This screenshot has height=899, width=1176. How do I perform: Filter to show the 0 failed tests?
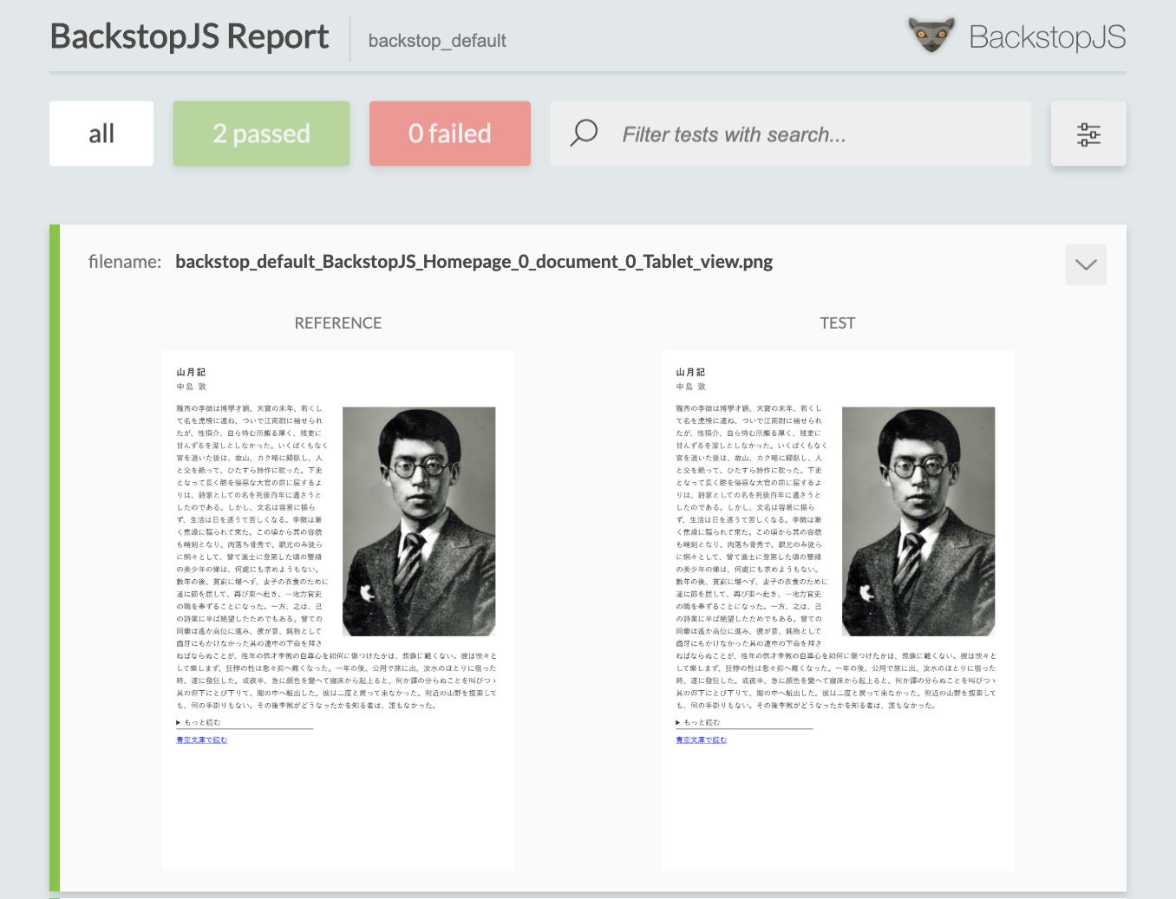tap(449, 134)
